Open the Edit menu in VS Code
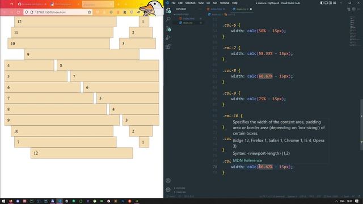 [180, 3]
